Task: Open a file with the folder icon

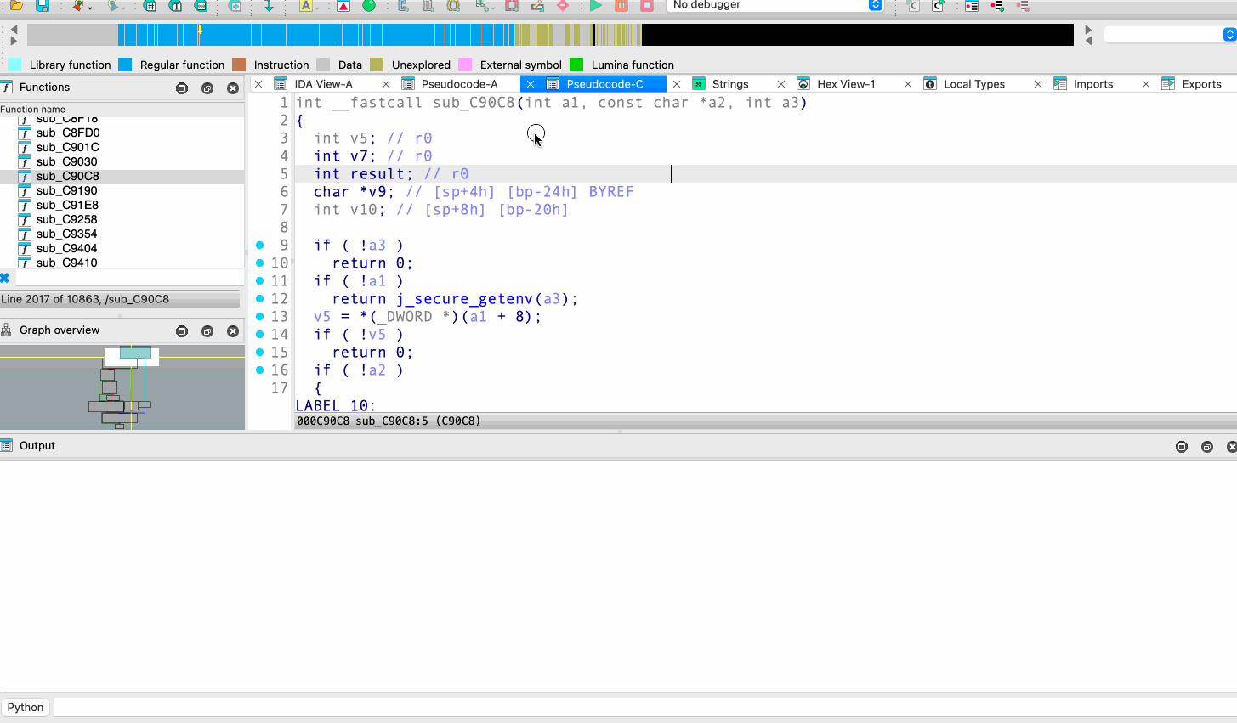Action: point(16,5)
